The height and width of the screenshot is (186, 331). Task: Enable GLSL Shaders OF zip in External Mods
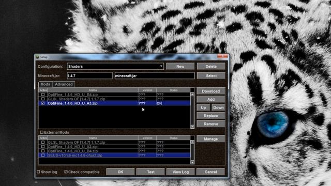[x=43, y=142]
